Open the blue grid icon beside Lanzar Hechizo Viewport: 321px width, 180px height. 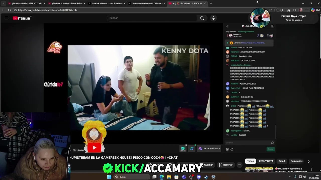(192, 148)
